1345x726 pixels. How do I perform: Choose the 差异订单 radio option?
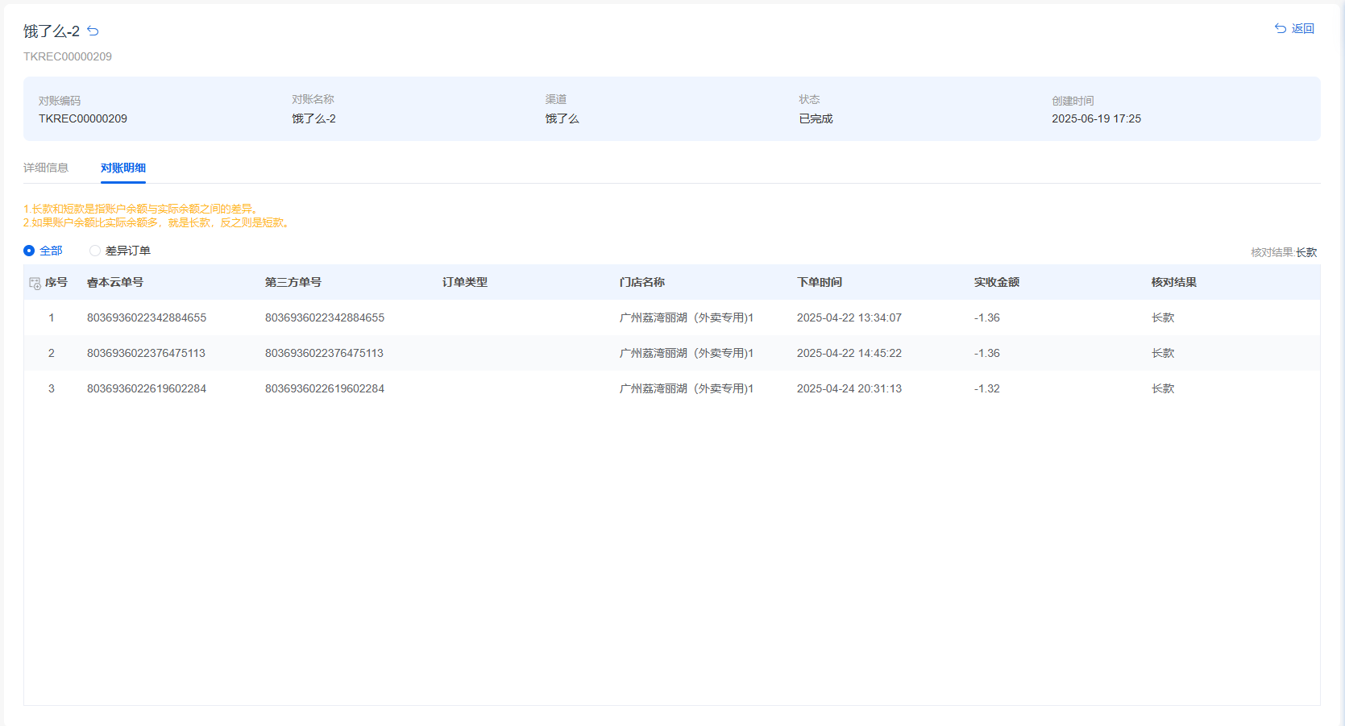pos(95,251)
